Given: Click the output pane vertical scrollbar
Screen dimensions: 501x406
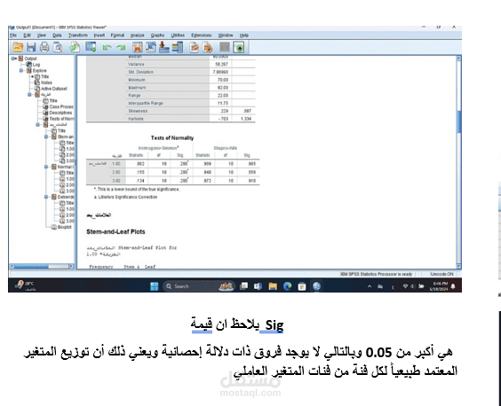Looking at the screenshot, I should click(x=459, y=162).
